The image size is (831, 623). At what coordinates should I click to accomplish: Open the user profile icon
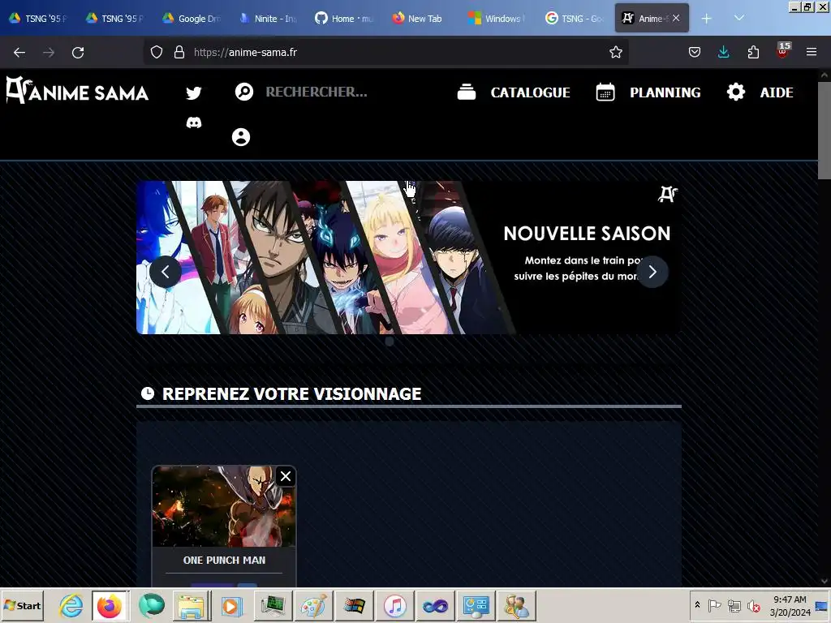coord(240,137)
